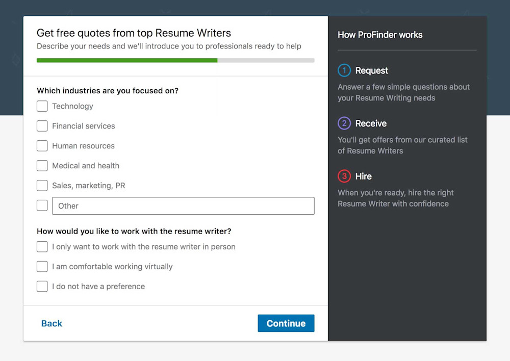Click 'Get free quotes from top Resume Writers' title
This screenshot has width=510, height=361.
coord(134,33)
